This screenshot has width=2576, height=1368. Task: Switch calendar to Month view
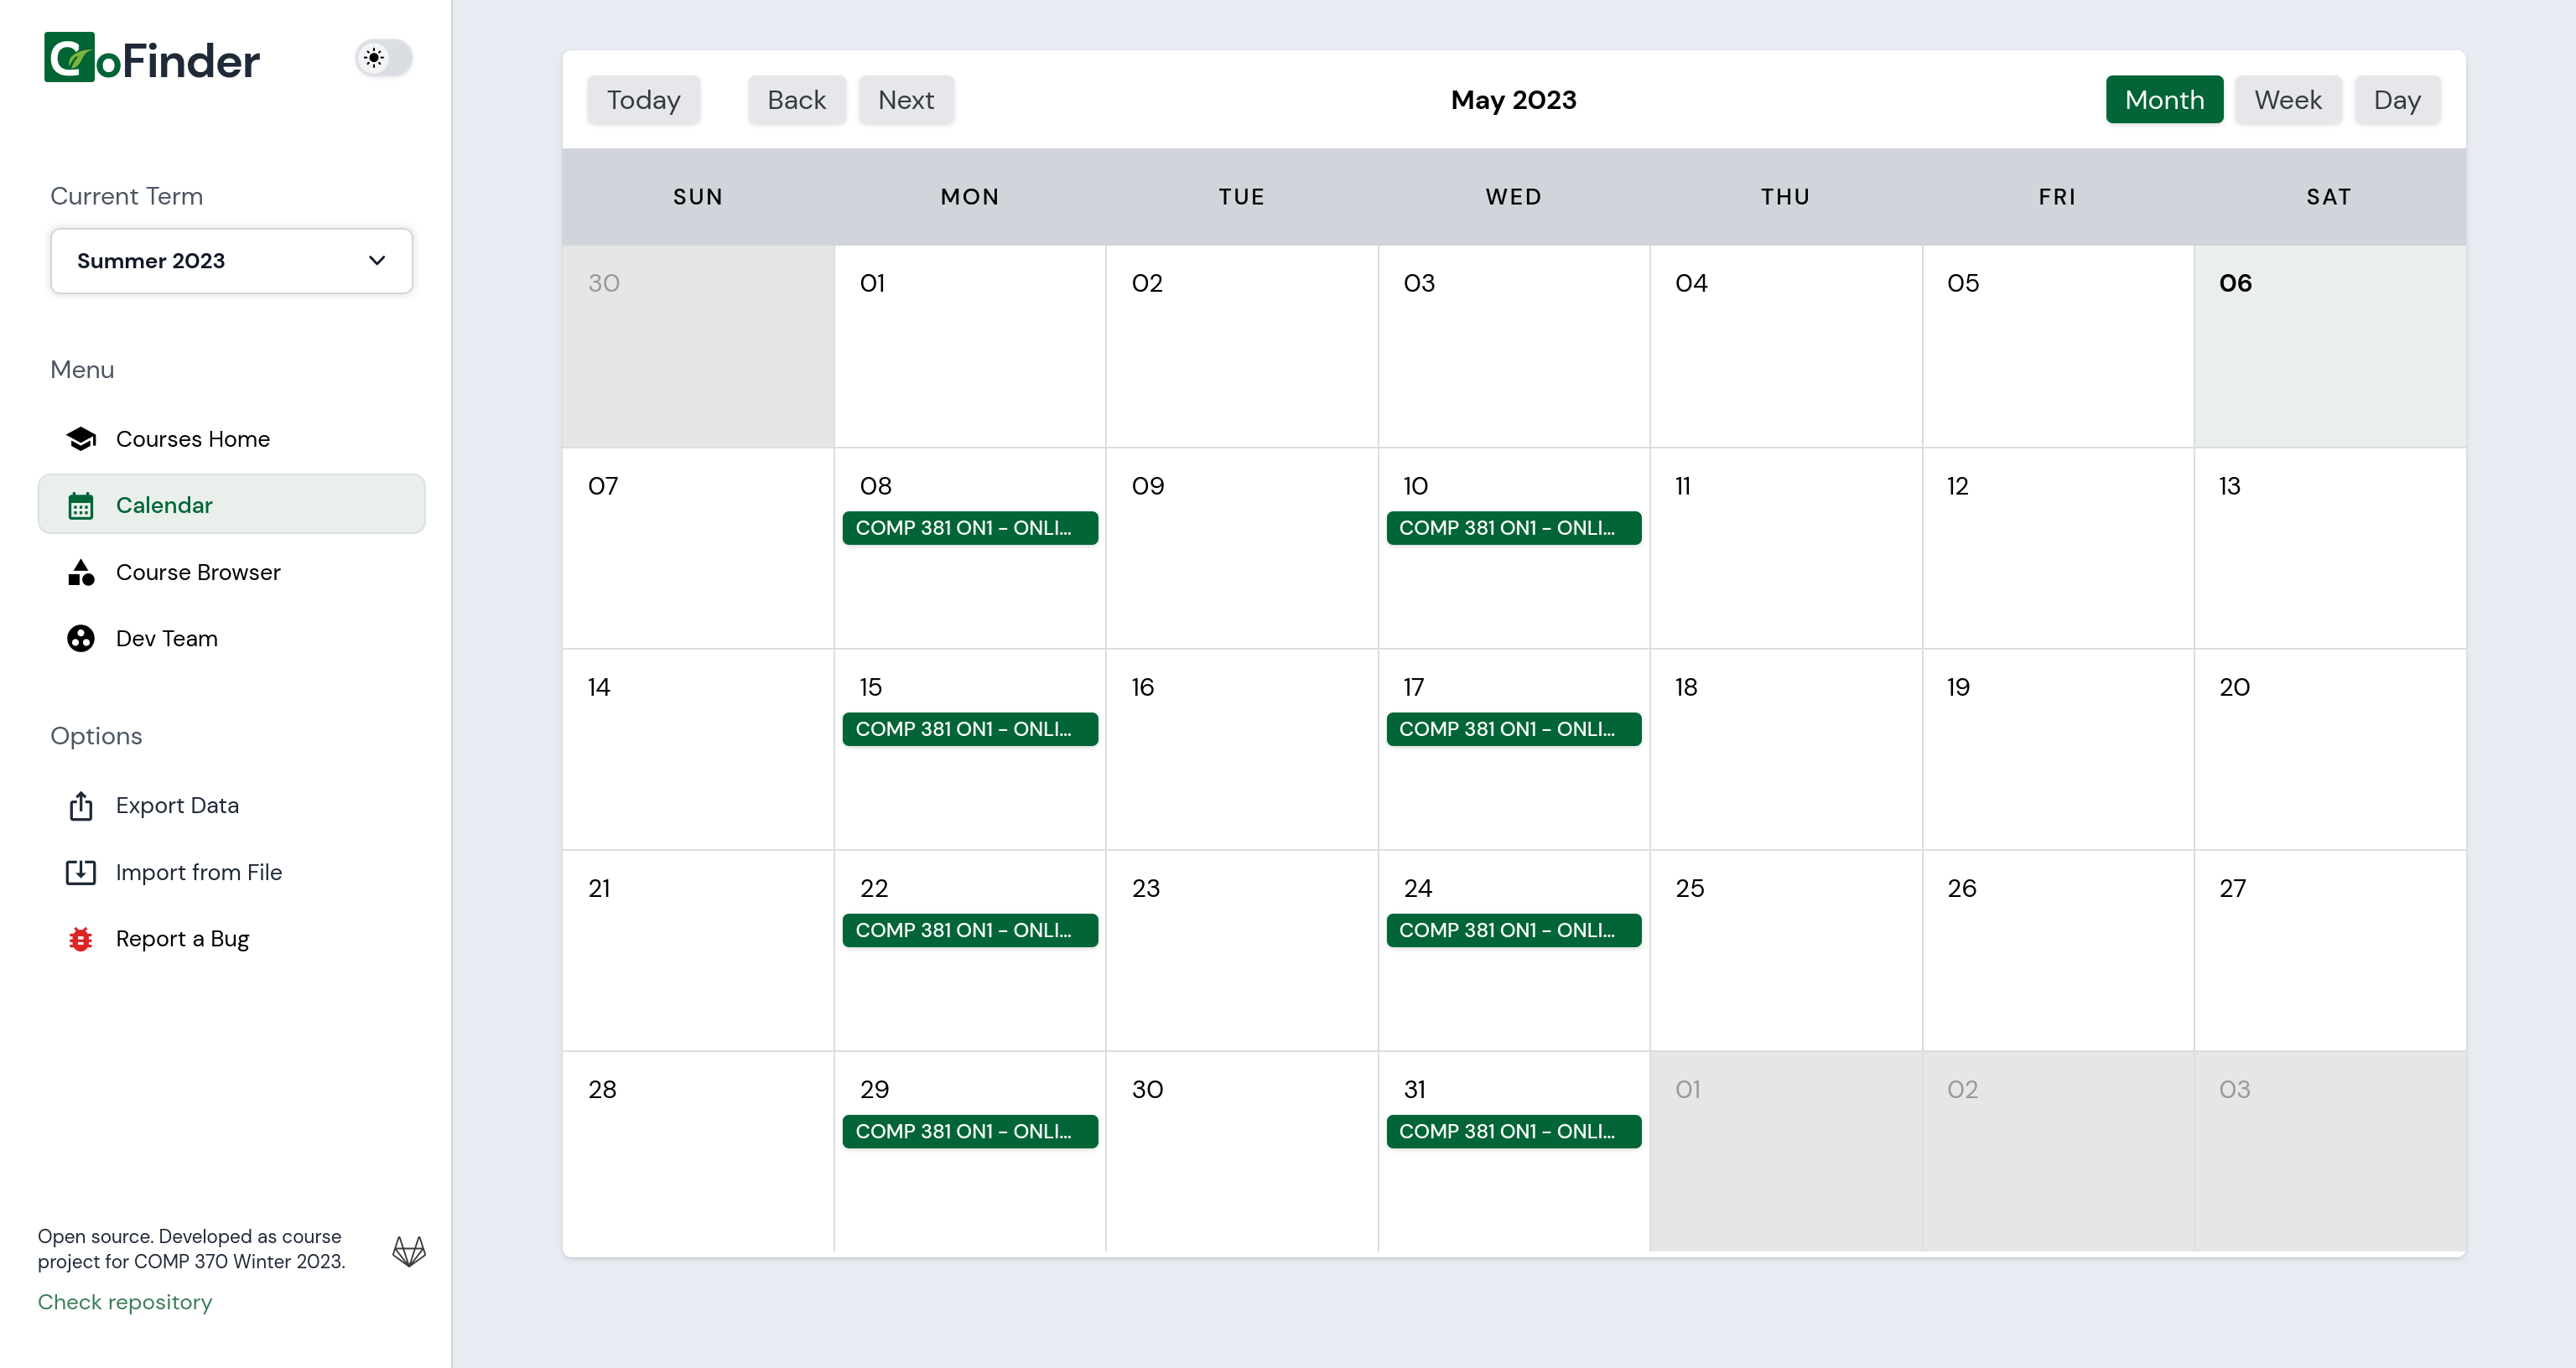tap(2164, 100)
